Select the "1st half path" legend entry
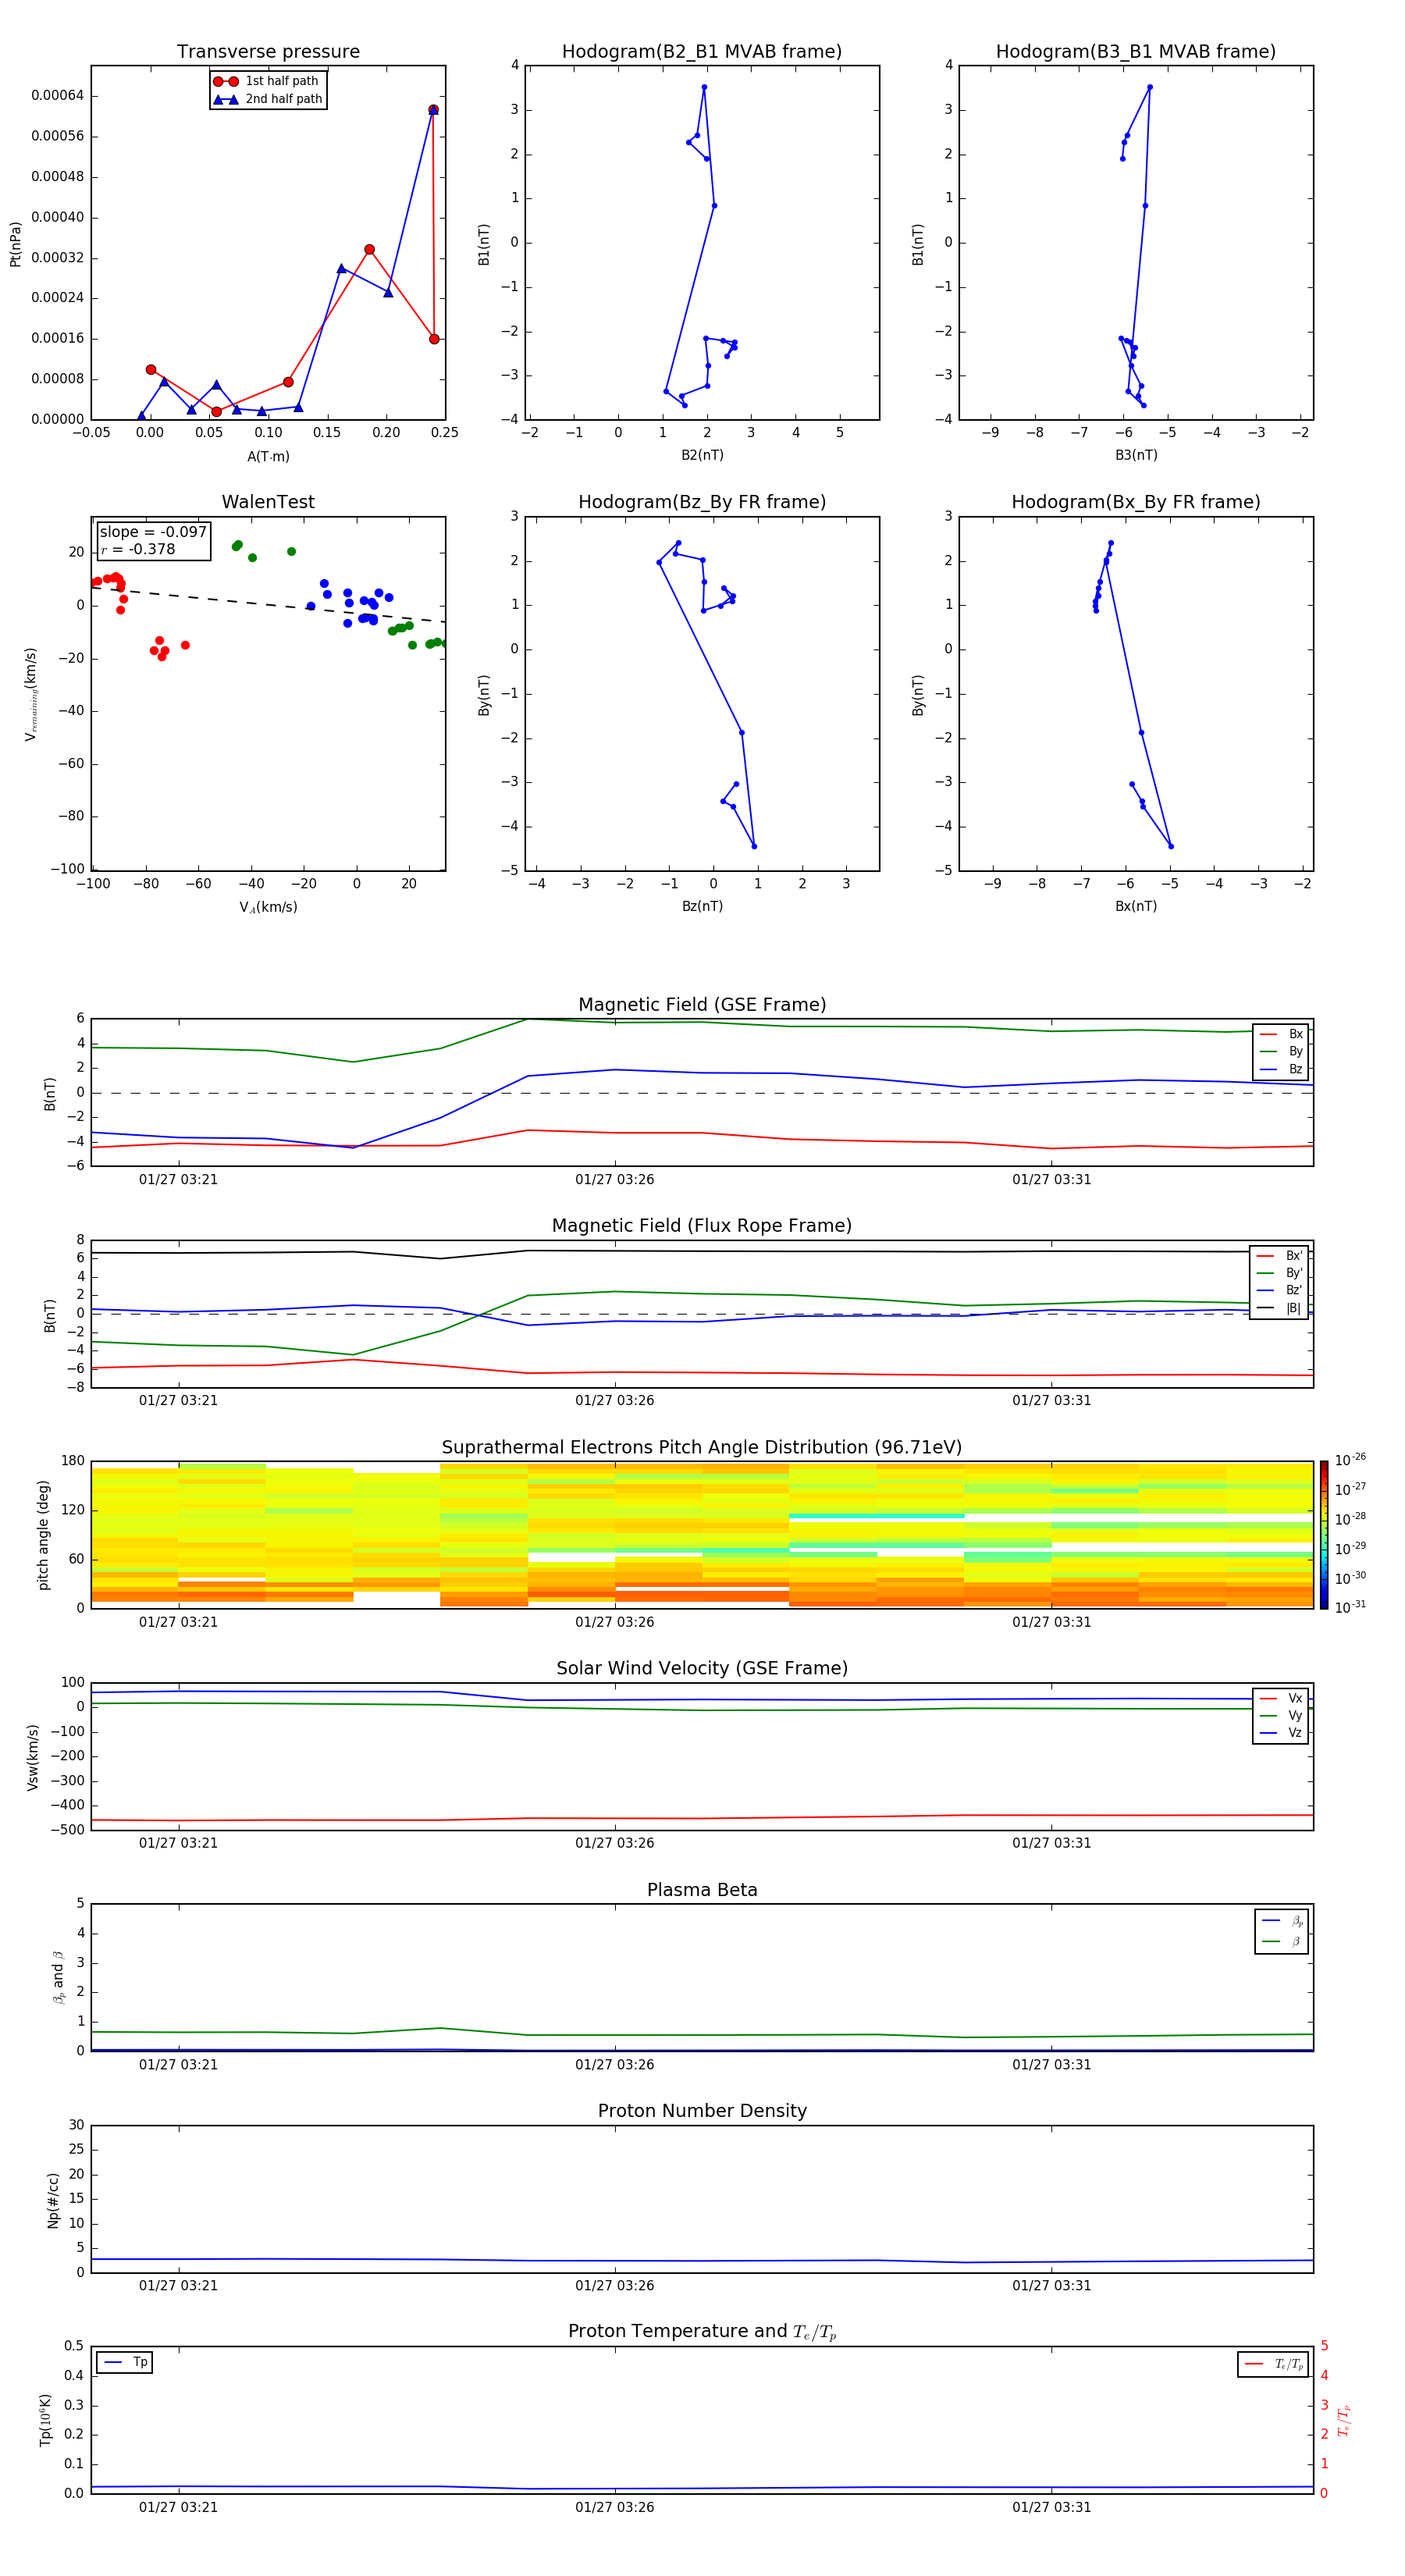This screenshot has height=2576, width=1405. pyautogui.click(x=267, y=81)
